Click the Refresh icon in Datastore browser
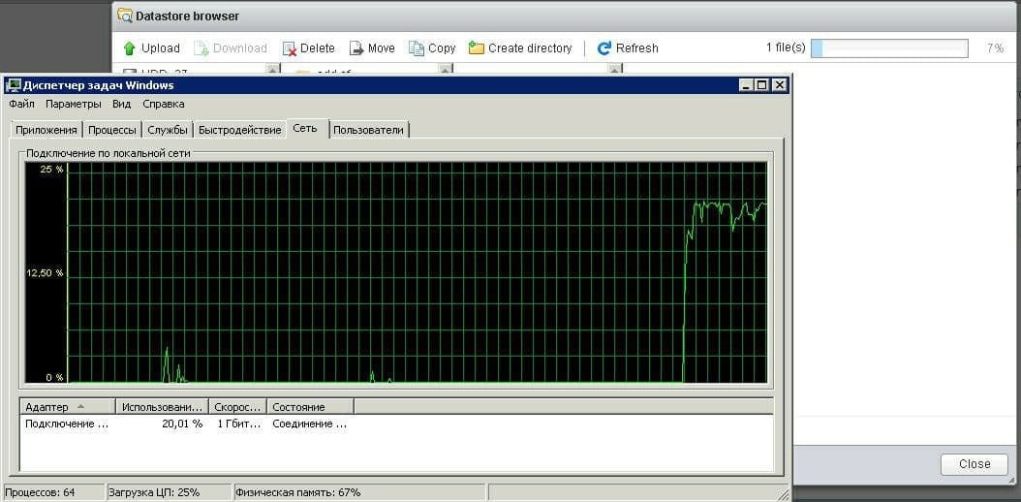Viewport: 1021px width, 502px height. coord(604,48)
